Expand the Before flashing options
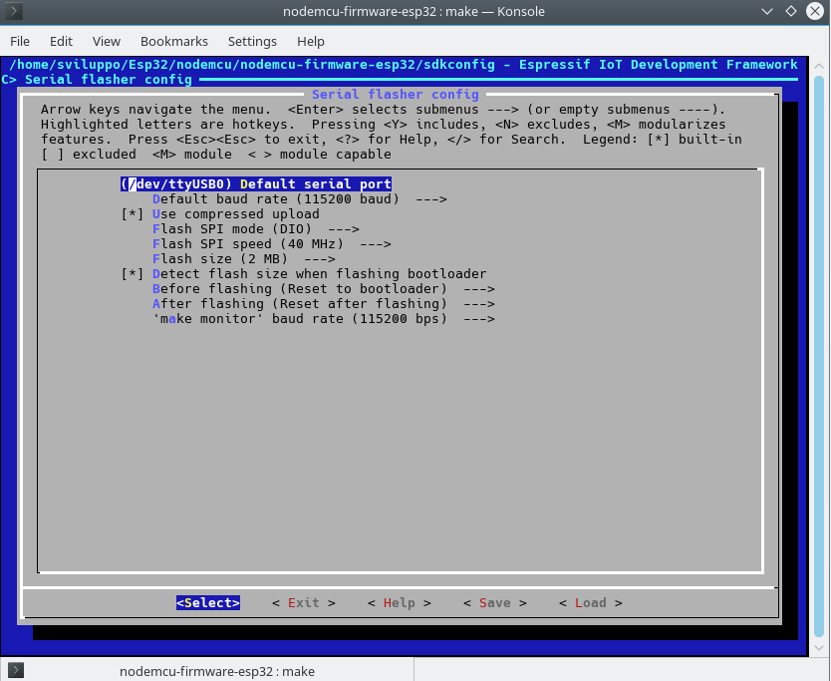 323,289
